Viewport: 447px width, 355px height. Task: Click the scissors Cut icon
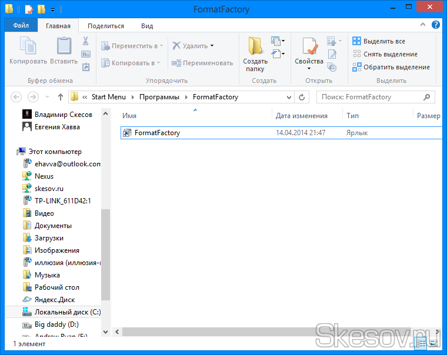tap(85, 41)
